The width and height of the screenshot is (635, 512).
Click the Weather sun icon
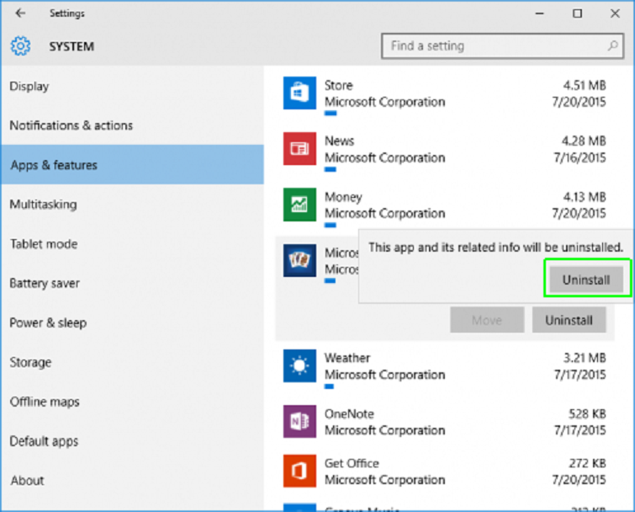299,366
